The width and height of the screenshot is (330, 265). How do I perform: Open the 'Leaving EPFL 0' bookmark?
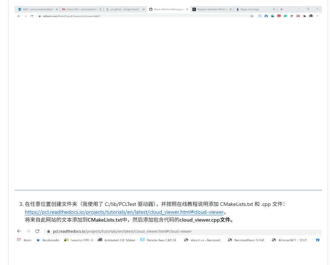pyautogui.click(x=78, y=240)
